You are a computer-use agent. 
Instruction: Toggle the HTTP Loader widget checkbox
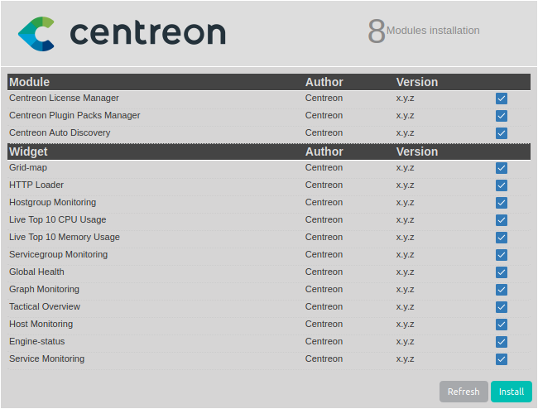tap(502, 185)
